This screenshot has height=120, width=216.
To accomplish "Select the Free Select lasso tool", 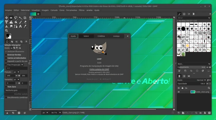I will pyautogui.click(x=16, y=18).
